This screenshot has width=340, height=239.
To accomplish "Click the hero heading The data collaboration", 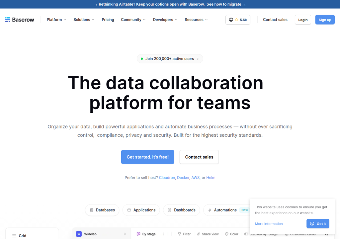I will pyautogui.click(x=166, y=83).
